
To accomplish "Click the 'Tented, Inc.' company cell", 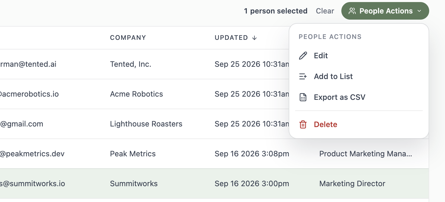I will [131, 64].
